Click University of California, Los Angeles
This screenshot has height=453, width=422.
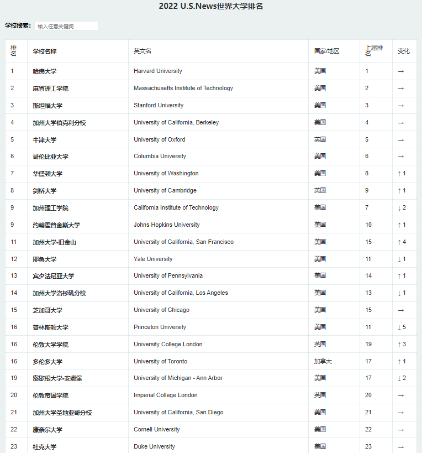[x=181, y=293]
